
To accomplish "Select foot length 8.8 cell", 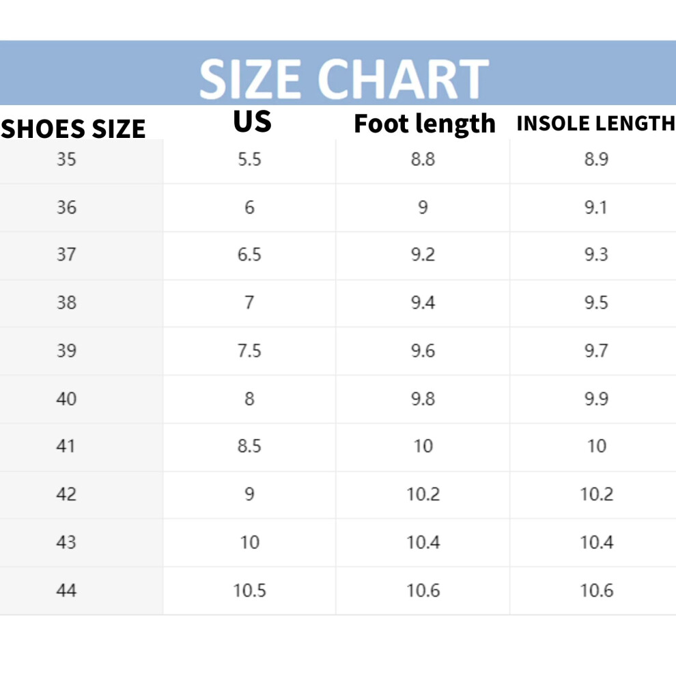I will coord(423,160).
